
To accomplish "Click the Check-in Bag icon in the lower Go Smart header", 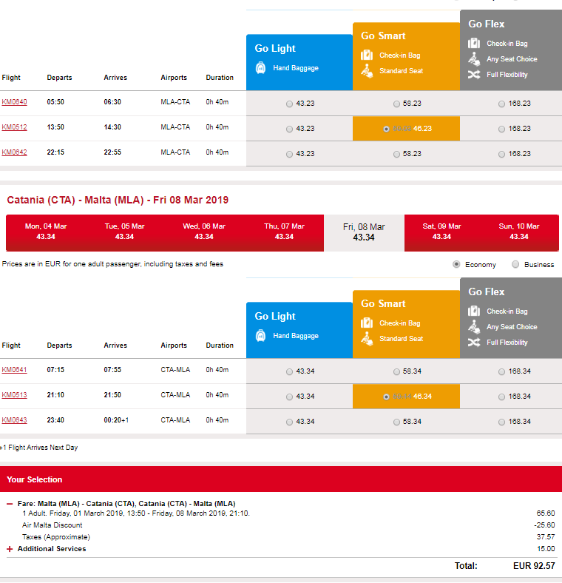I will [367, 323].
